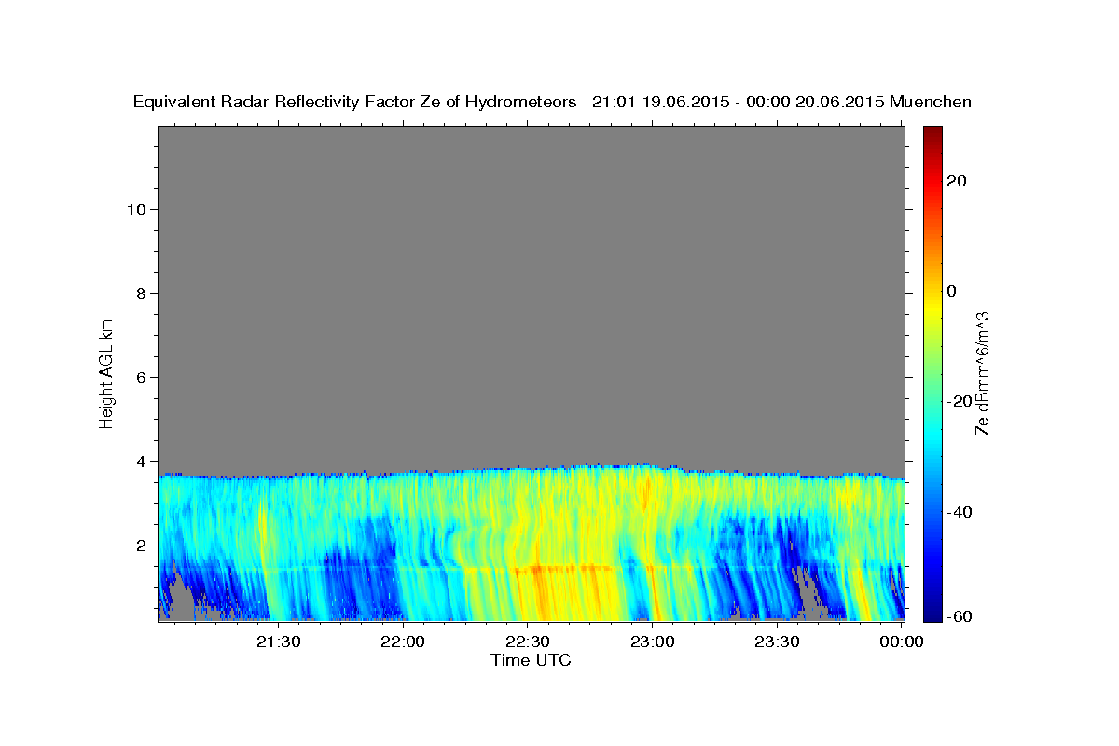This screenshot has width=1119, height=746.
Task: Click the colorbar value '0'
Action: tap(952, 291)
